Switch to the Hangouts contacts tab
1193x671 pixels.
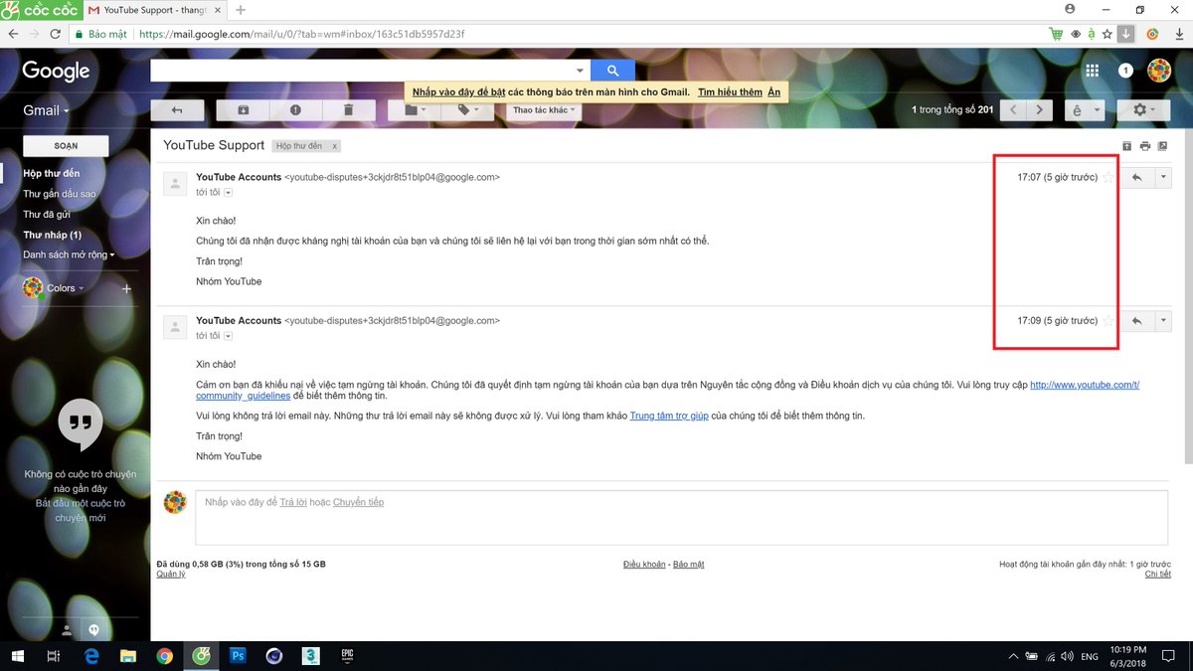pos(67,630)
